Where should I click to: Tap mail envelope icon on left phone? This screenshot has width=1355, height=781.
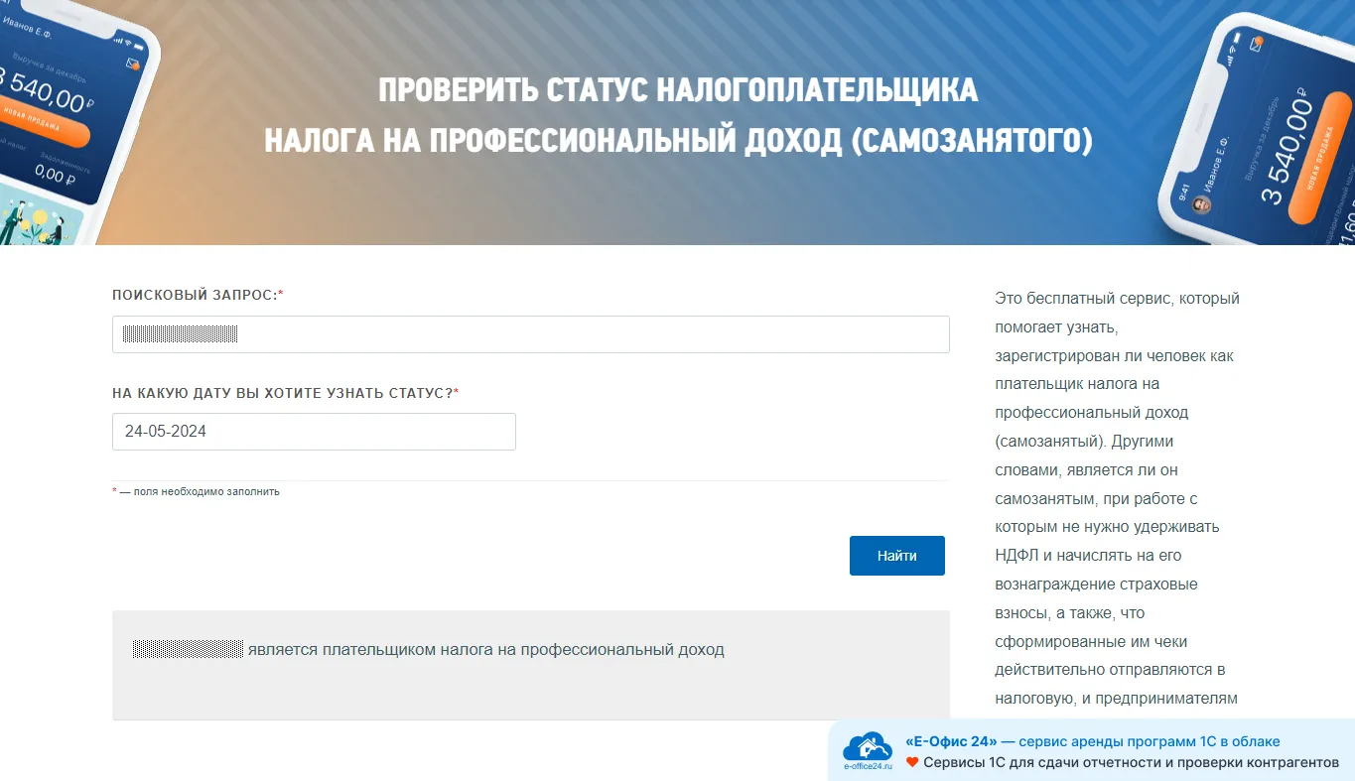133,65
